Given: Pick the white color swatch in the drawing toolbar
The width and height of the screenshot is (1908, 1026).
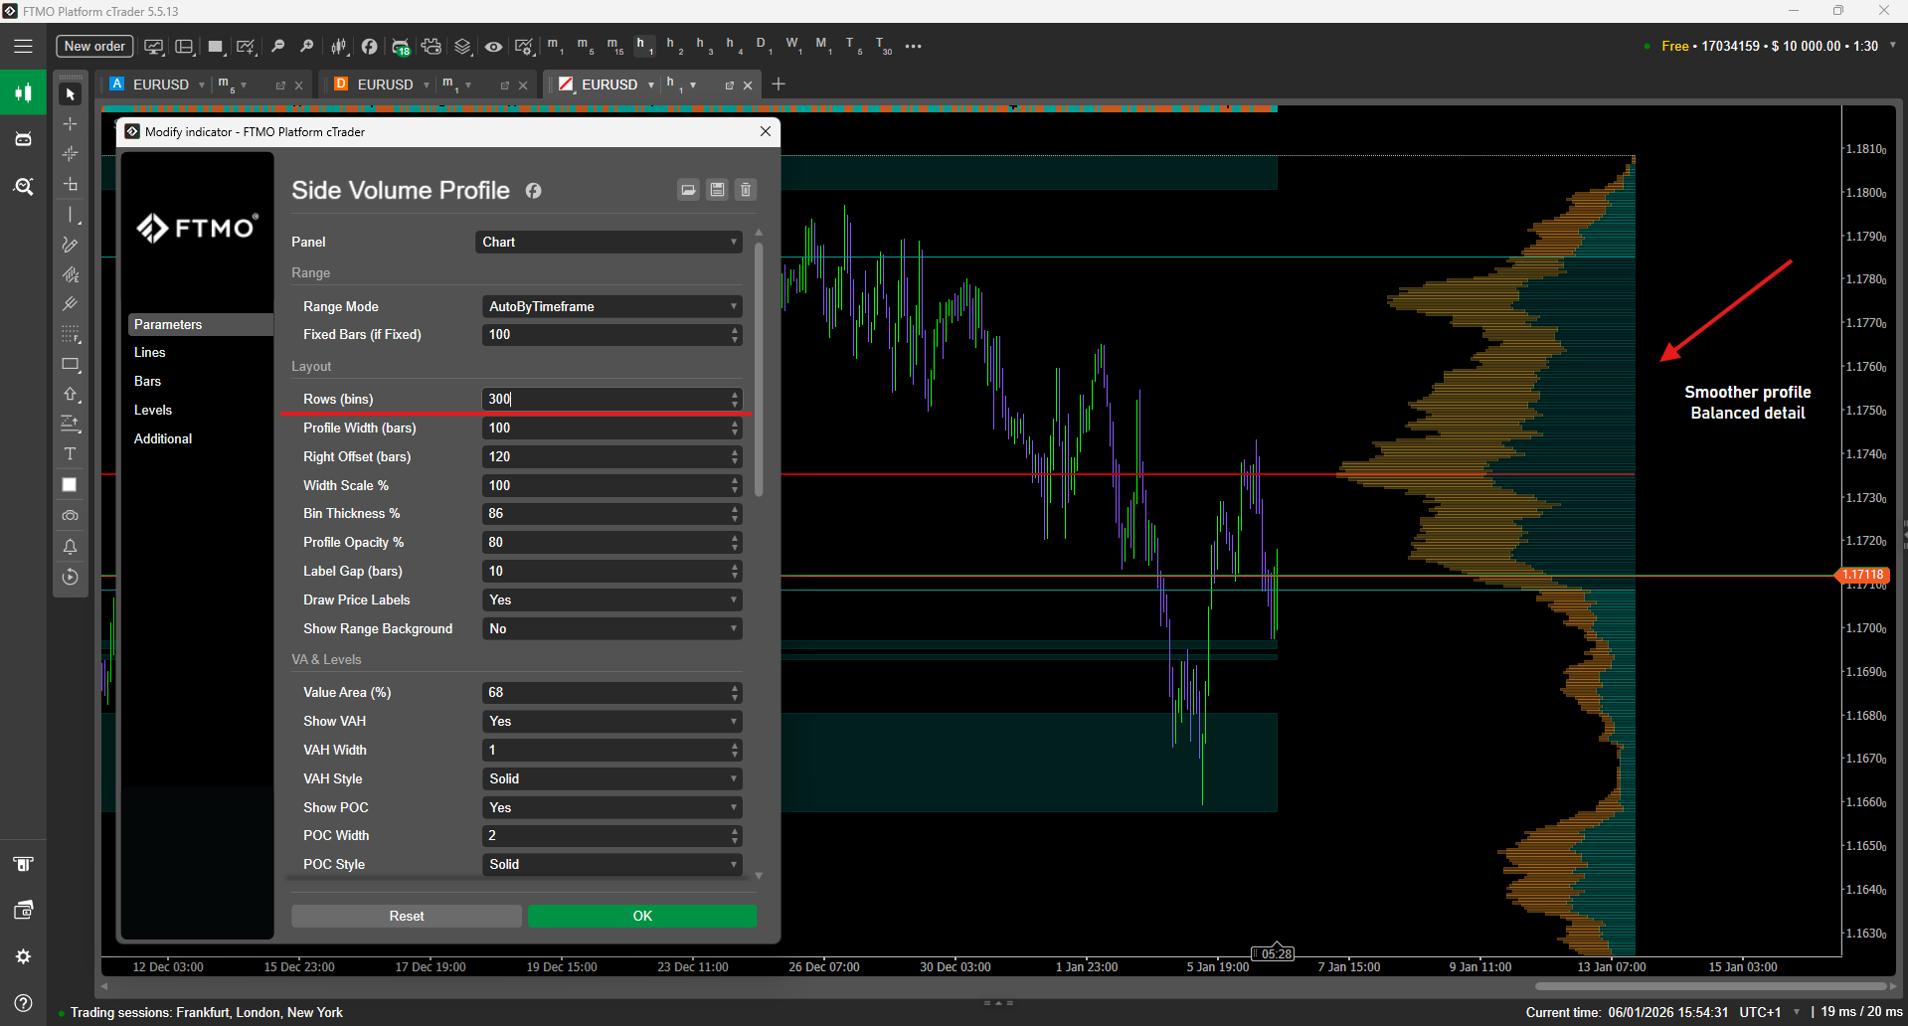Looking at the screenshot, I should [70, 485].
